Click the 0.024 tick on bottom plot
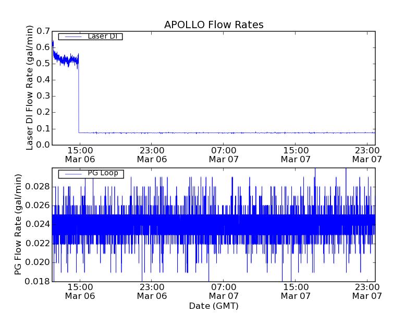This screenshot has height=313, width=417. pos(39,225)
